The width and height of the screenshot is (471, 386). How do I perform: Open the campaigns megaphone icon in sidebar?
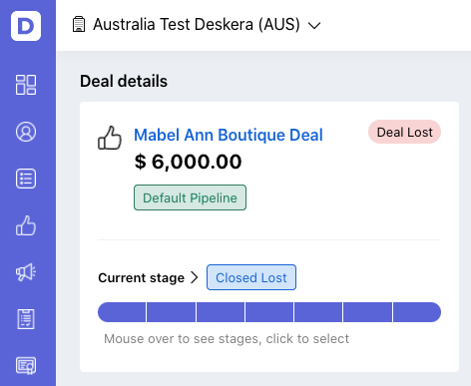(x=26, y=272)
